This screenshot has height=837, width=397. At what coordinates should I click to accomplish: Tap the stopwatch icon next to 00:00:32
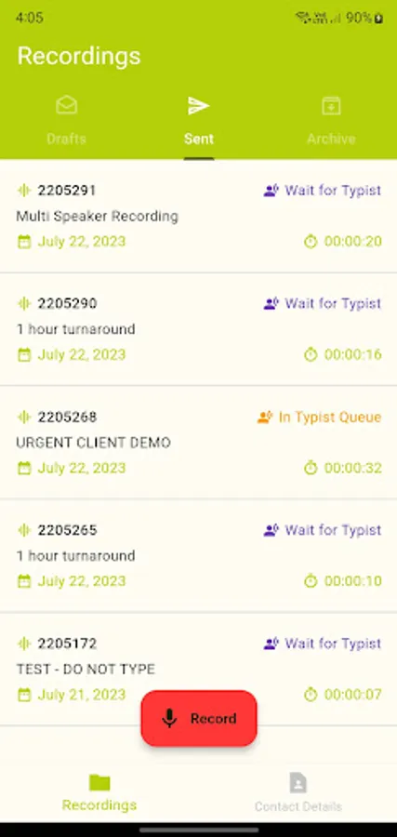point(311,468)
